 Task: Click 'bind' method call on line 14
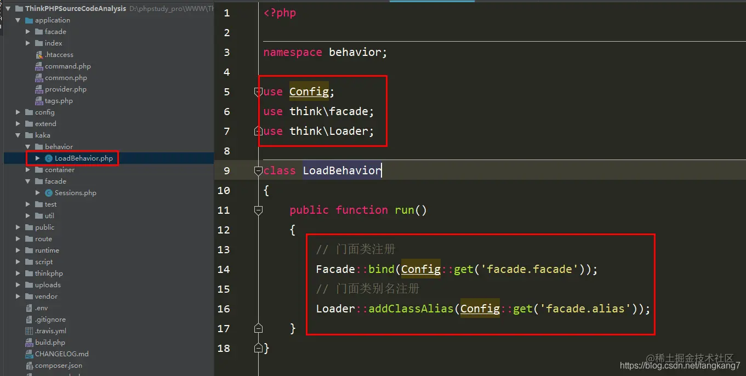click(381, 269)
